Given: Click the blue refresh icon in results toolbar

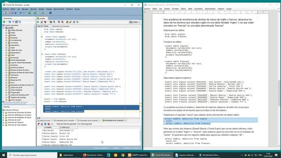Looking at the screenshot, I should (x=45, y=124).
